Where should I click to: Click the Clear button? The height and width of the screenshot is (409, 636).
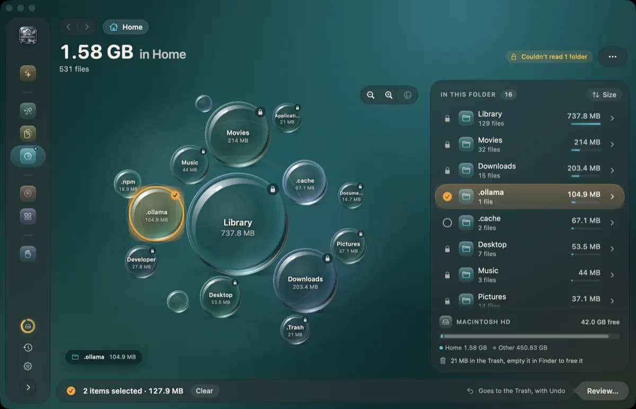point(205,391)
